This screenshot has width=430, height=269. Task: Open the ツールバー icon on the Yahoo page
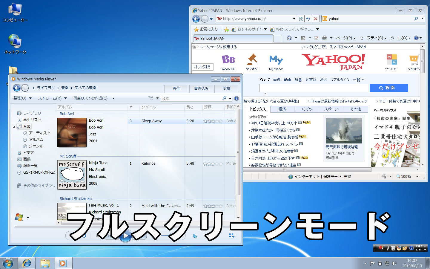[x=392, y=62]
